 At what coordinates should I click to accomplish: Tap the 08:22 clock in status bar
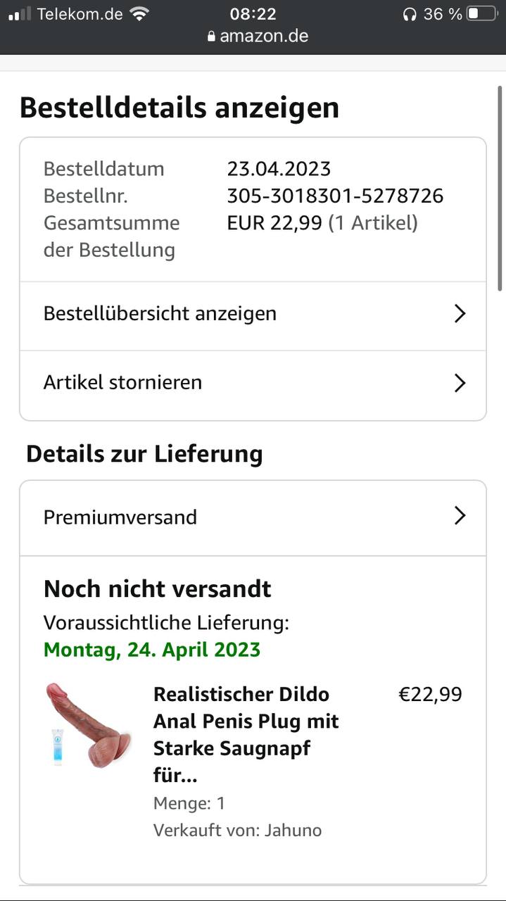coord(253,14)
